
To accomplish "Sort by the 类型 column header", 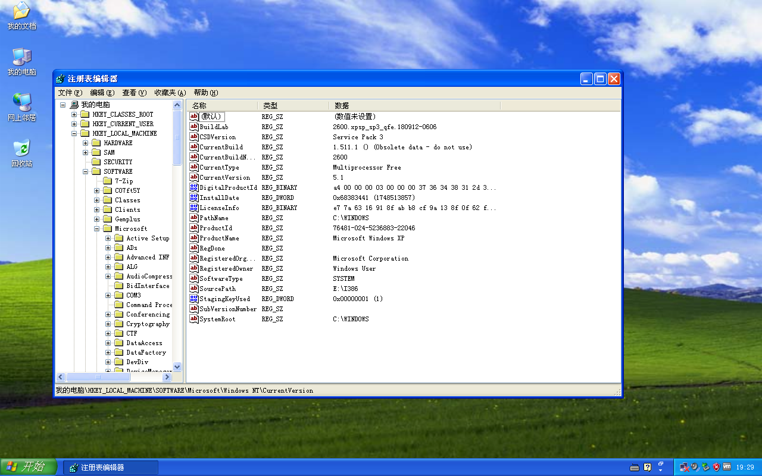I will 293,105.
